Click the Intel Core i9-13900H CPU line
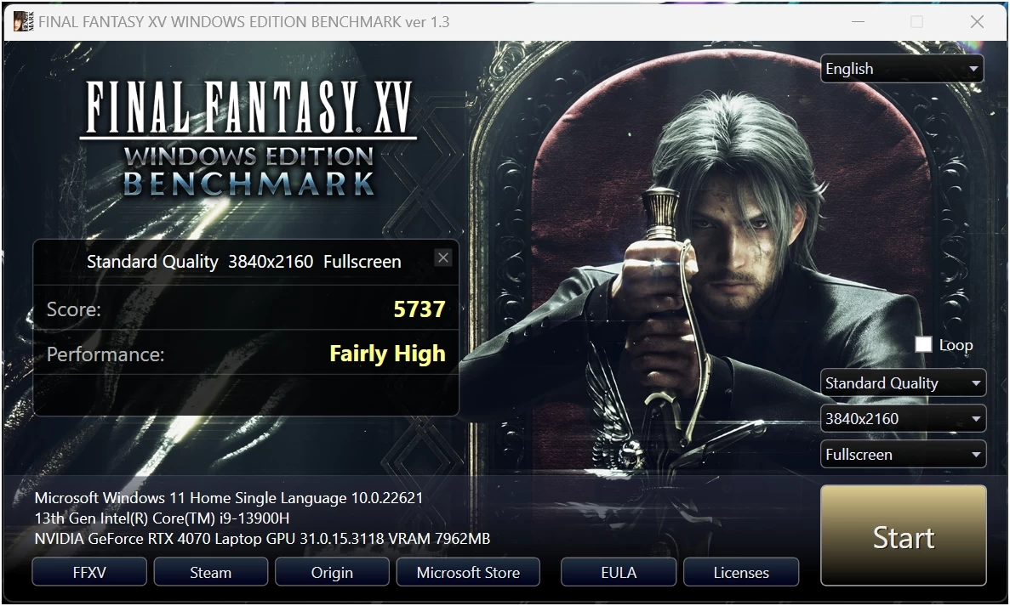Viewport: 1010px width, 606px height. click(x=162, y=518)
